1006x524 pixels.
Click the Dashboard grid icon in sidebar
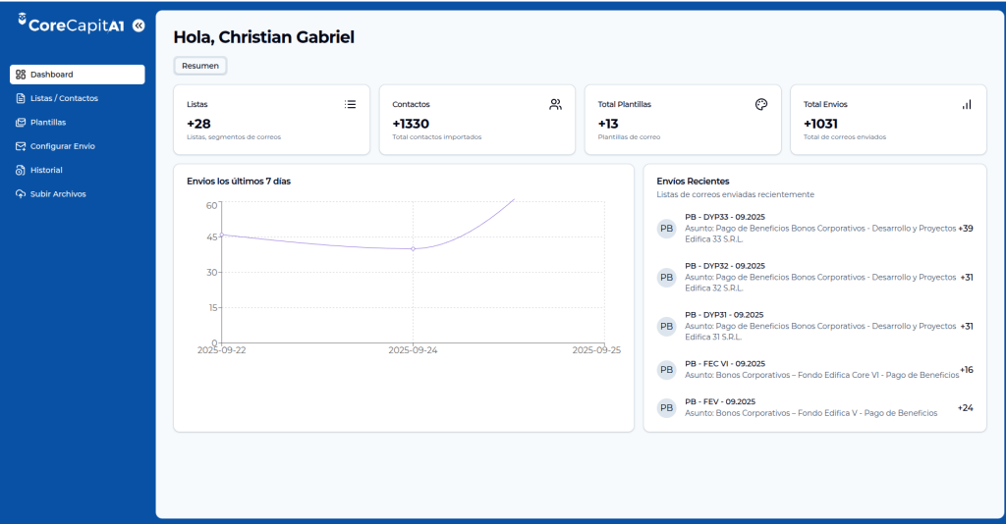(x=21, y=75)
